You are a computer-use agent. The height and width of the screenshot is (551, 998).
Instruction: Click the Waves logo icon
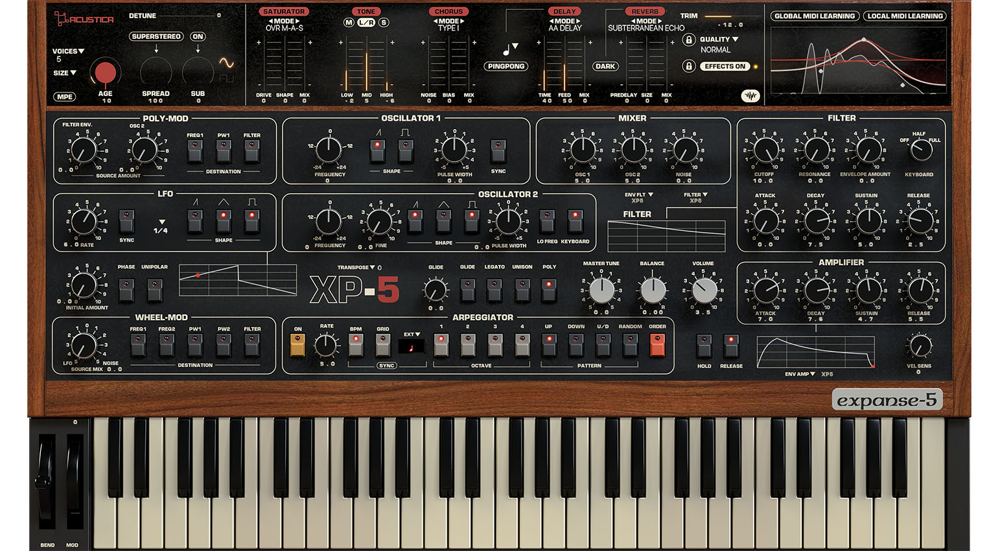750,96
